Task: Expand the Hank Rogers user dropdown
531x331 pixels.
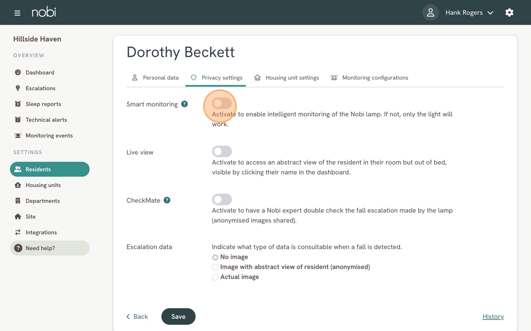Action: pyautogui.click(x=469, y=13)
